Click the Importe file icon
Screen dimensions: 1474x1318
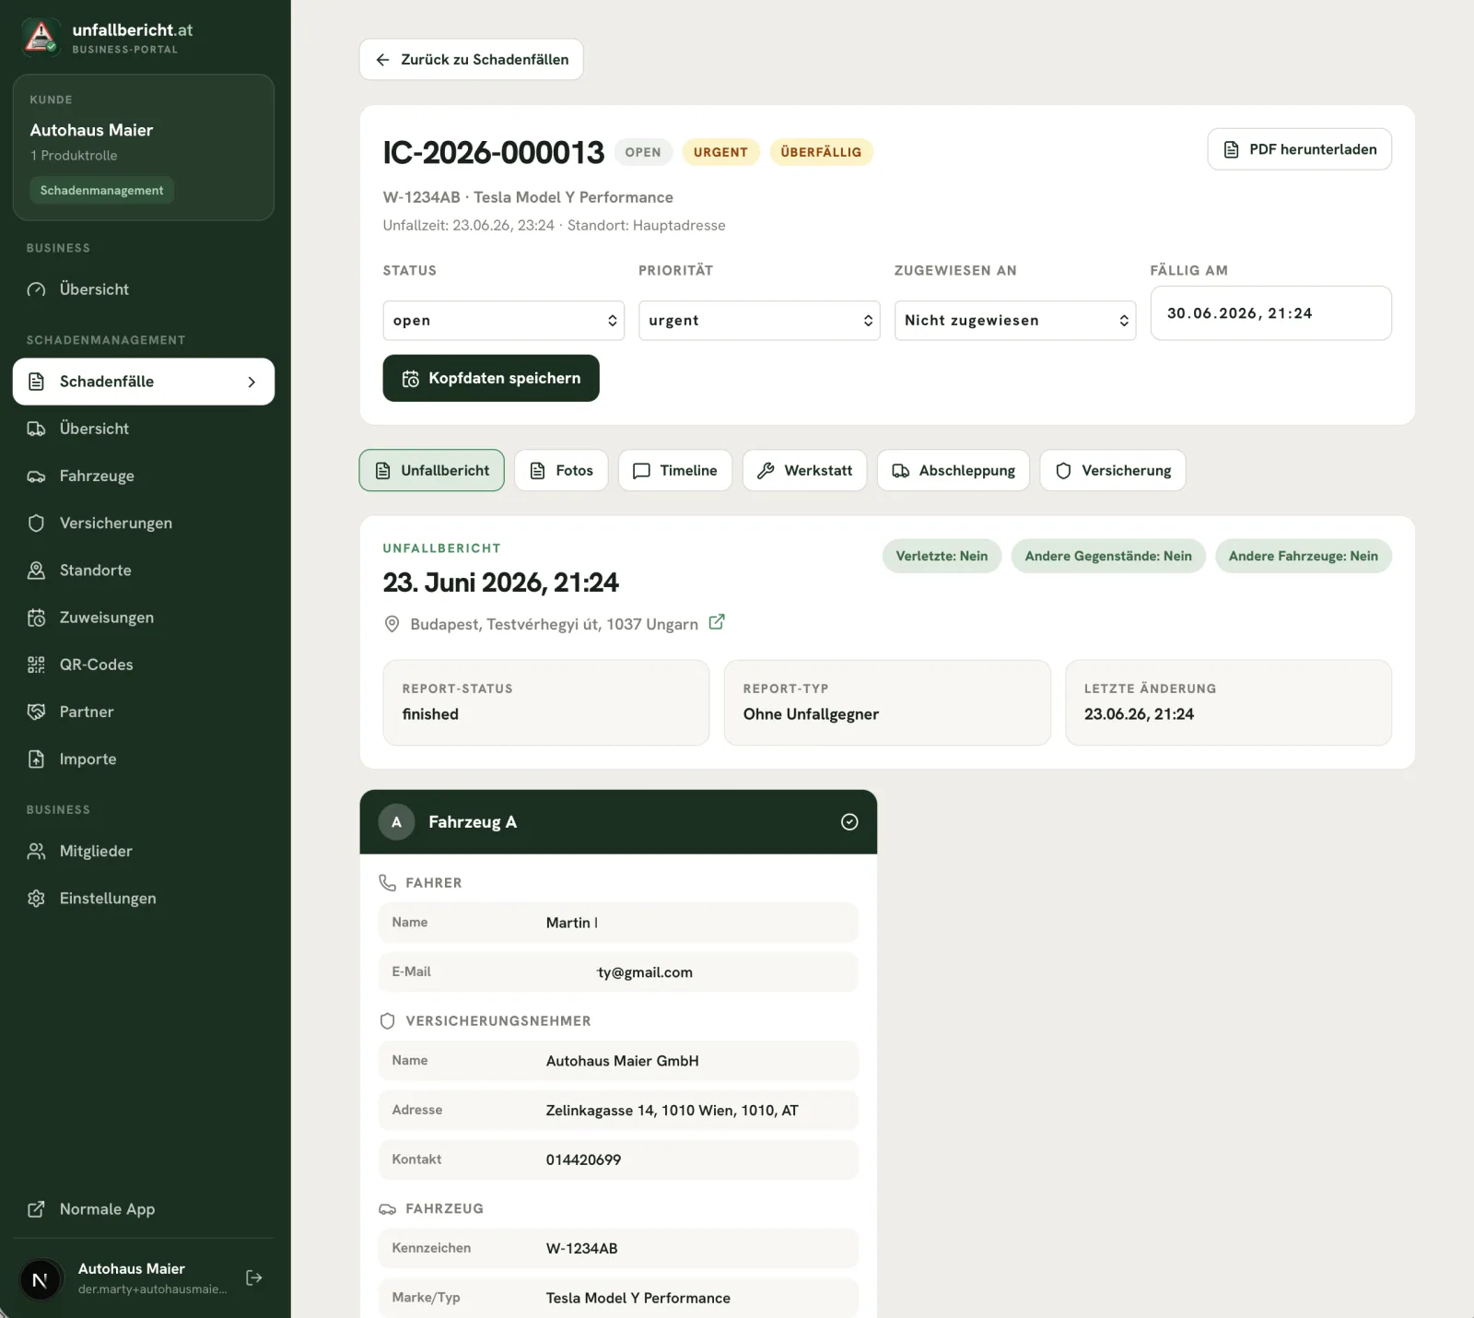click(x=36, y=759)
